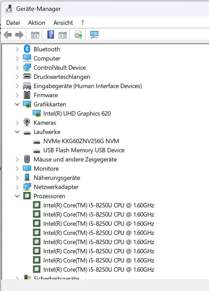The width and height of the screenshot is (209, 291).
Task: Collapse the Prozessoren category
Action: [x=17, y=196]
